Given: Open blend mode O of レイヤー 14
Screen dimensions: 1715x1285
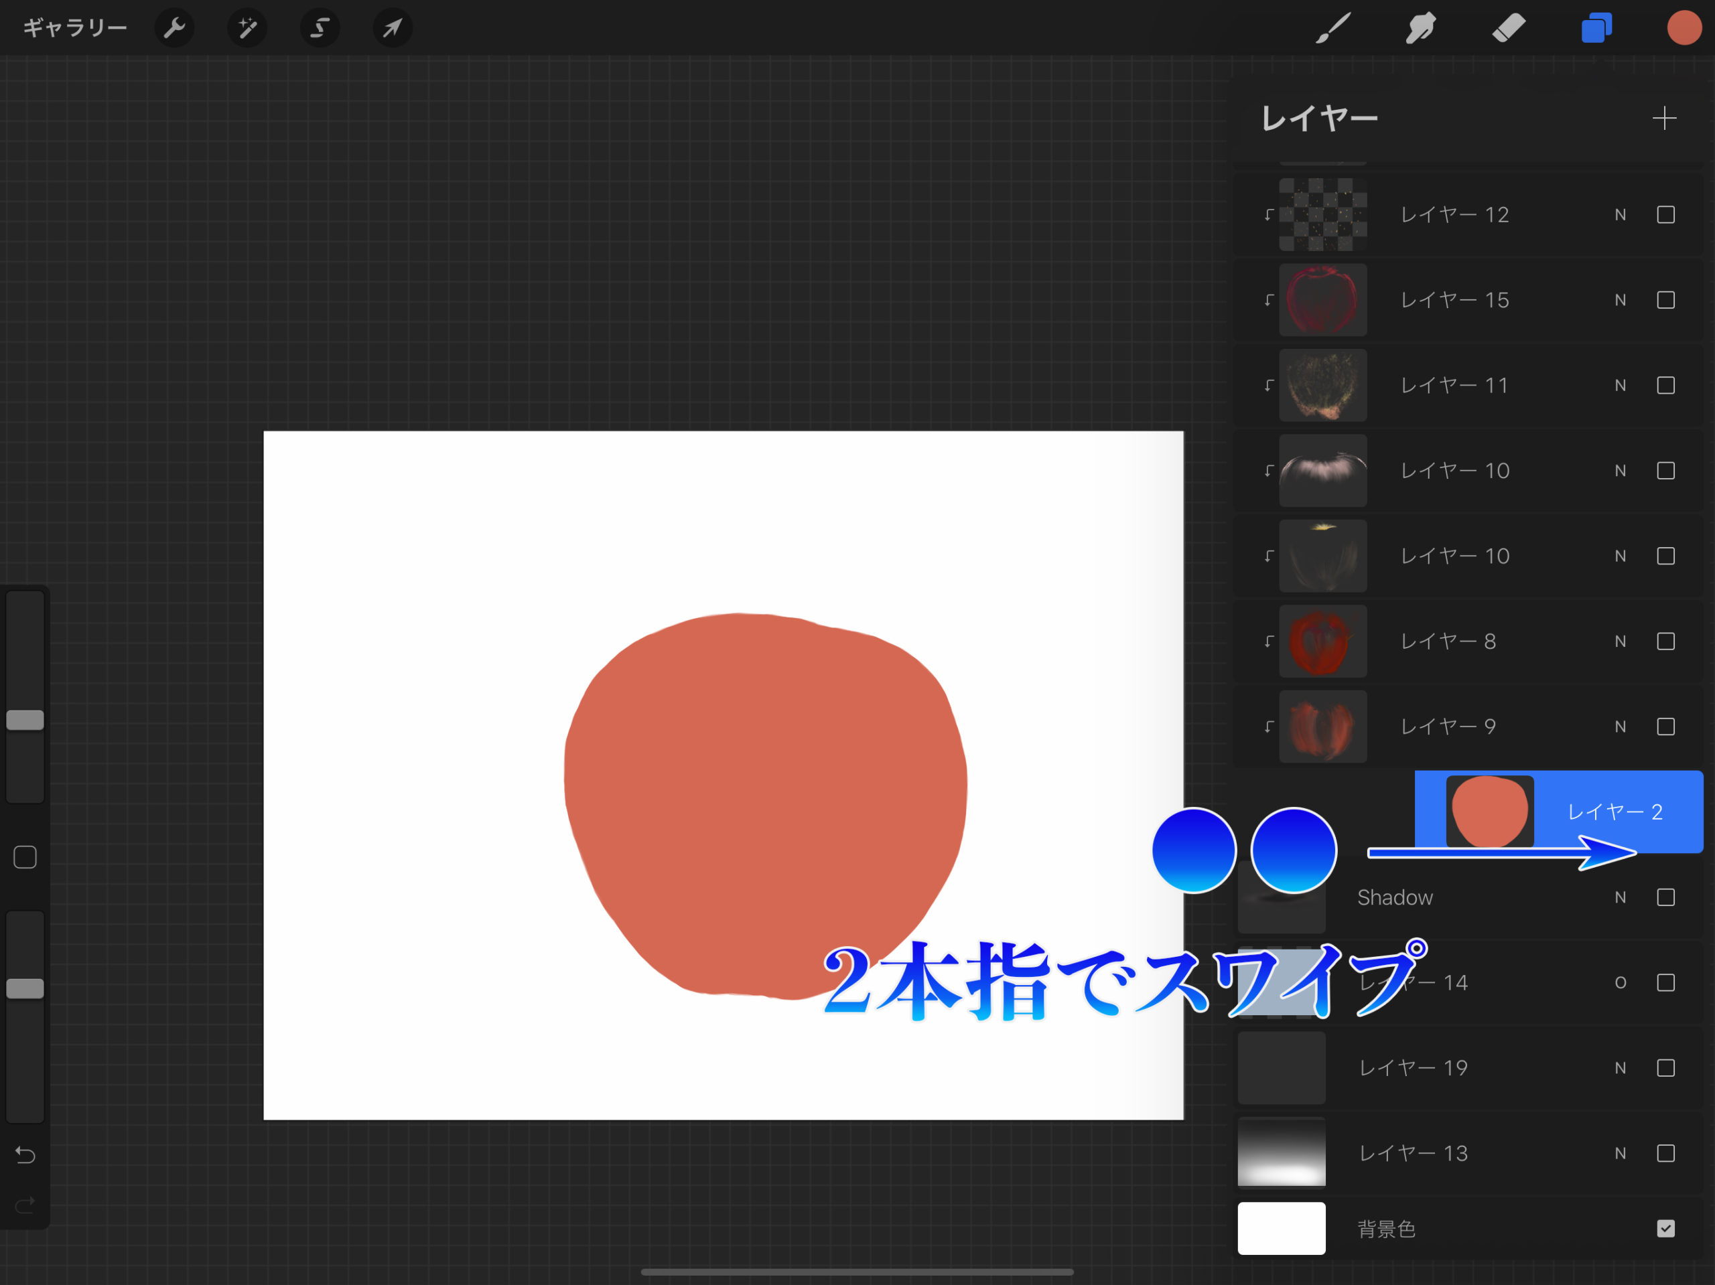Looking at the screenshot, I should (1620, 983).
